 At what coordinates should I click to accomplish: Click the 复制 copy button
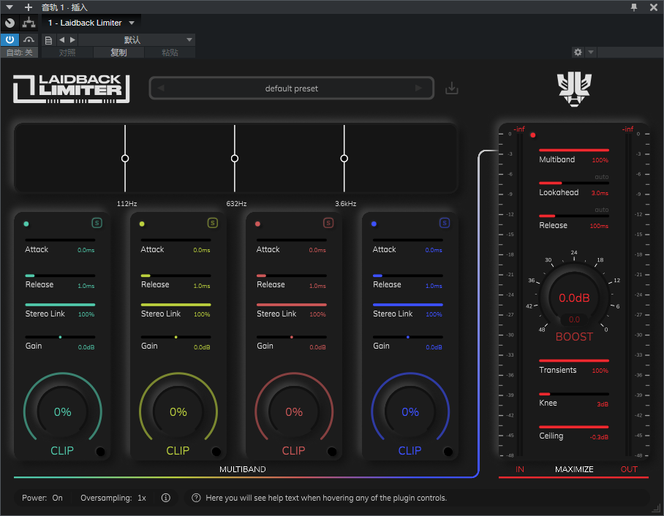tap(118, 53)
